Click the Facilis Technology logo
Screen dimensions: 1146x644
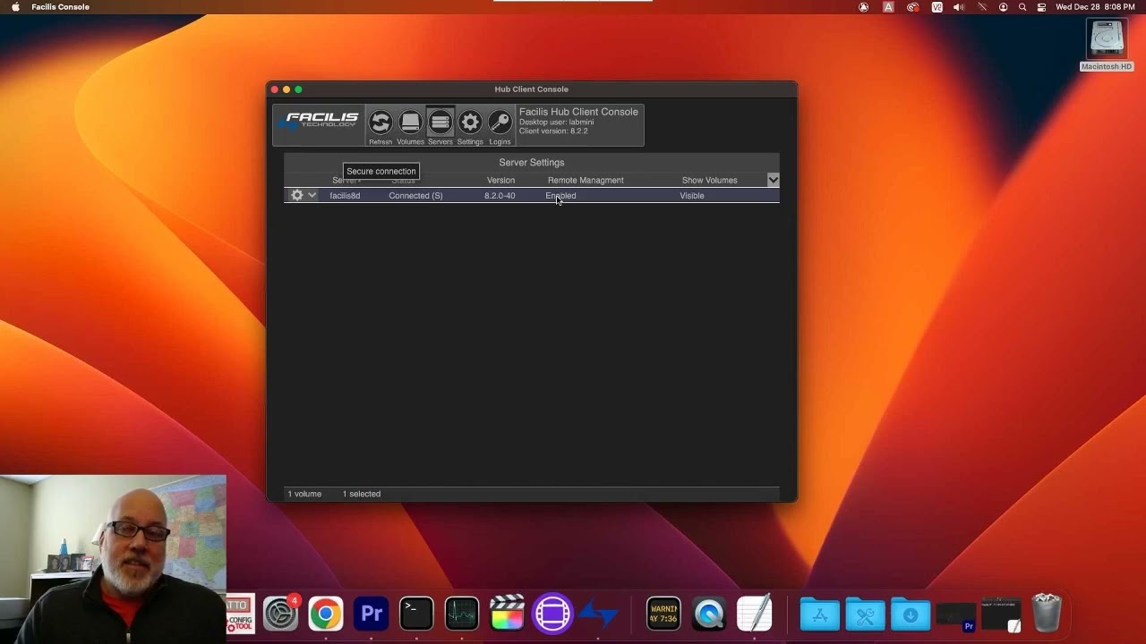[320, 120]
